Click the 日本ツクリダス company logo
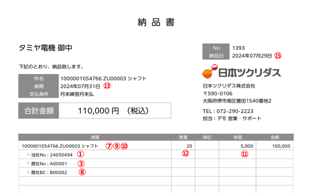The height and width of the screenshot is (193, 312). point(242,72)
